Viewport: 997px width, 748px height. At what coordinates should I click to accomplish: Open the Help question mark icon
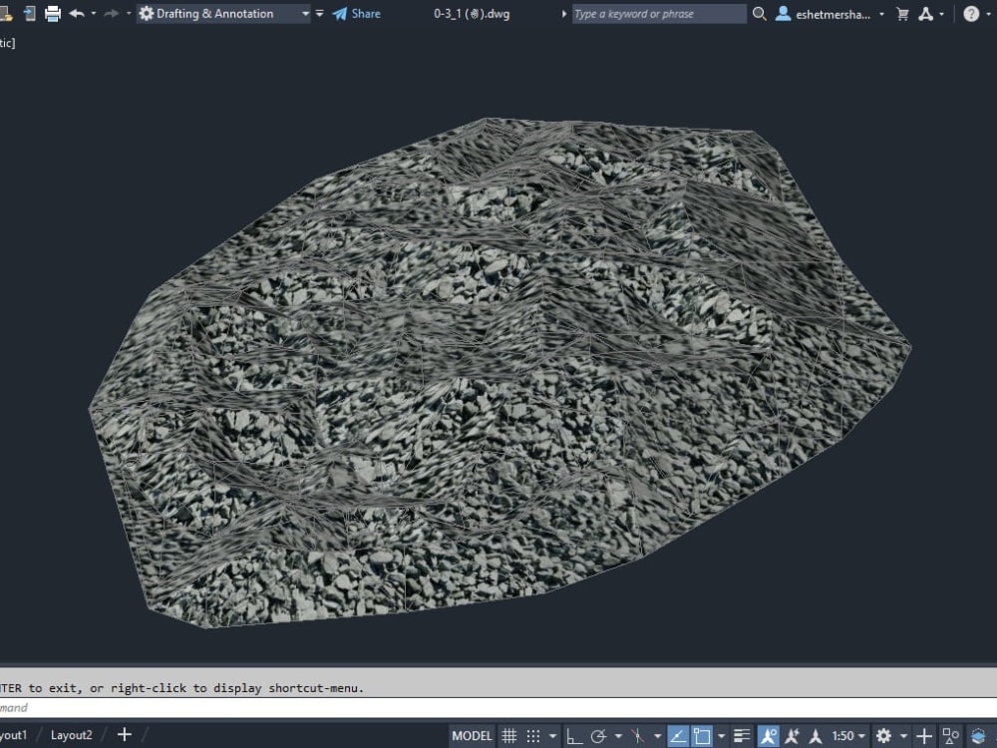click(x=971, y=13)
